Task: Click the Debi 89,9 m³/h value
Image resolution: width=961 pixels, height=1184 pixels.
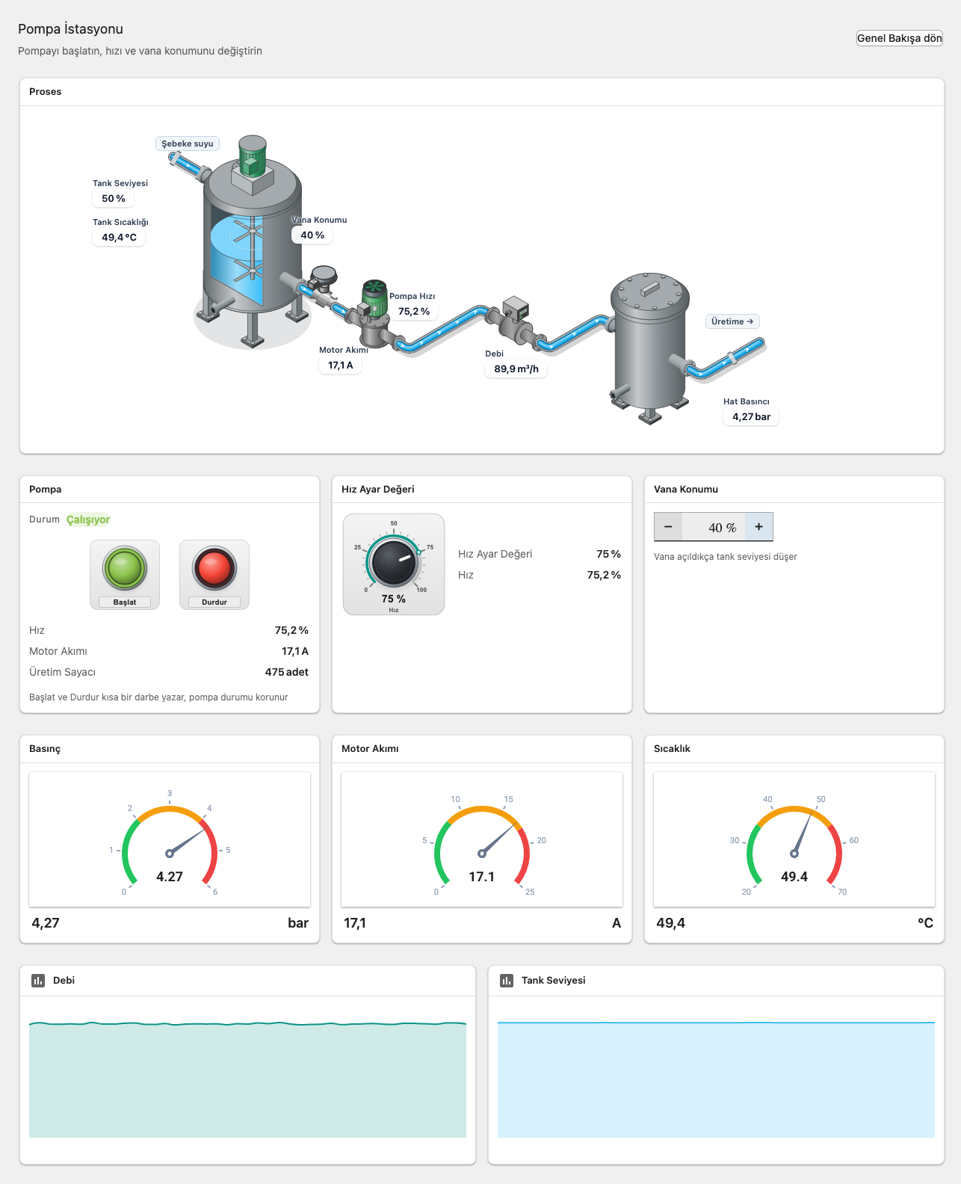Action: (516, 369)
